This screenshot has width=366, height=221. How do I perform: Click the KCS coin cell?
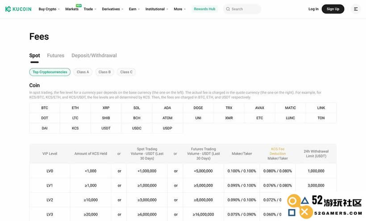[75, 128]
